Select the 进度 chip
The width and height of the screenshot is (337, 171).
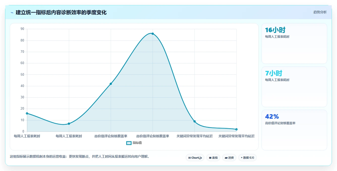[x=229, y=158]
